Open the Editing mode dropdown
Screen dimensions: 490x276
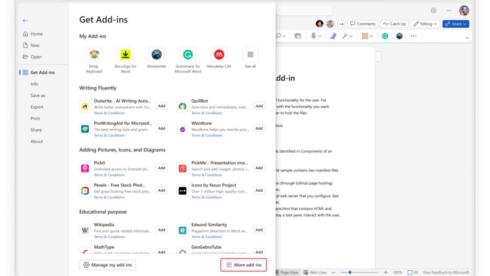[425, 23]
